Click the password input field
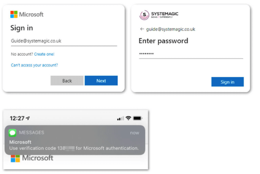Viewport: 260px width, 174px height. 191,54
